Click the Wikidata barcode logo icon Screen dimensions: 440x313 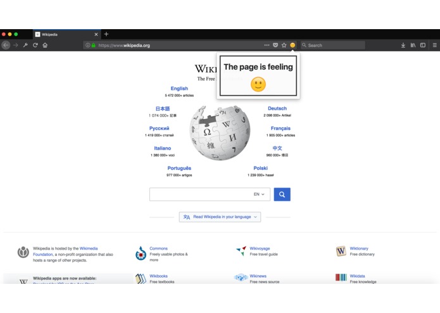point(341,278)
